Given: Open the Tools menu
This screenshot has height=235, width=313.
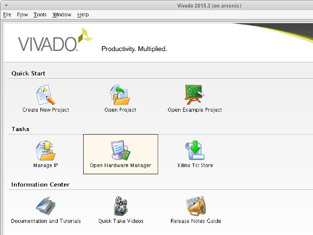Looking at the screenshot, I should pyautogui.click(x=40, y=14).
